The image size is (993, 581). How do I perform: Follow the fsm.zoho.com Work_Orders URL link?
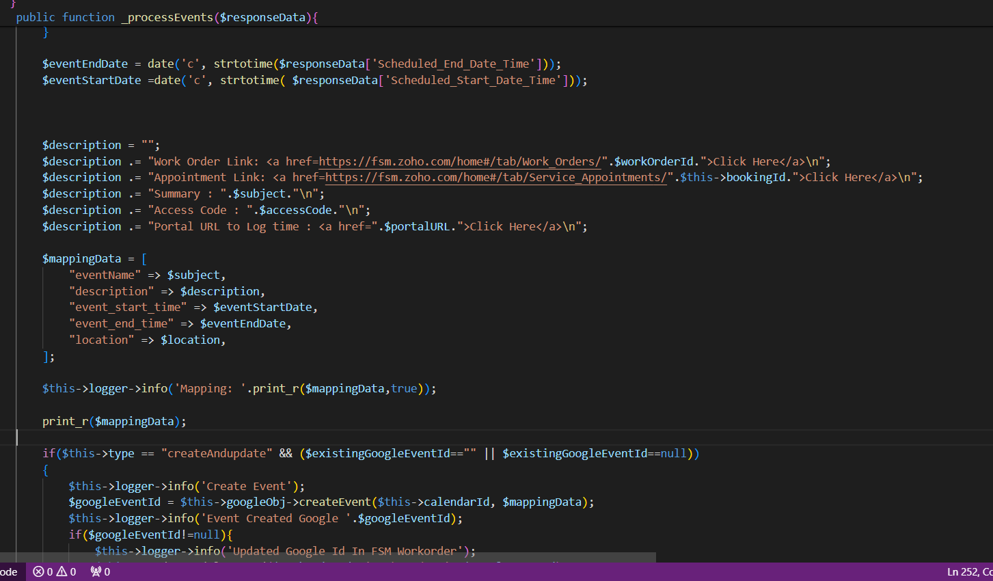[460, 161]
